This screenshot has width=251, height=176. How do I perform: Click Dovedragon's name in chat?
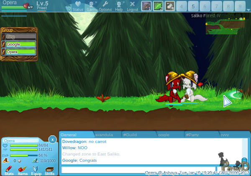pyautogui.click(x=74, y=142)
